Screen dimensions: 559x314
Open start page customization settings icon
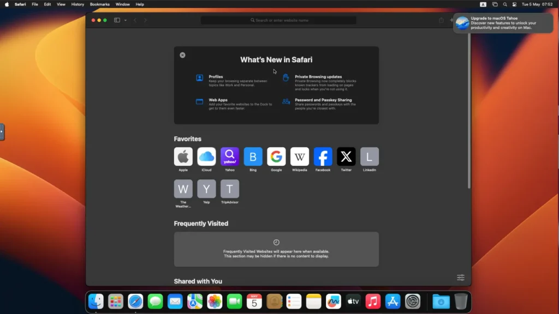[x=461, y=277]
